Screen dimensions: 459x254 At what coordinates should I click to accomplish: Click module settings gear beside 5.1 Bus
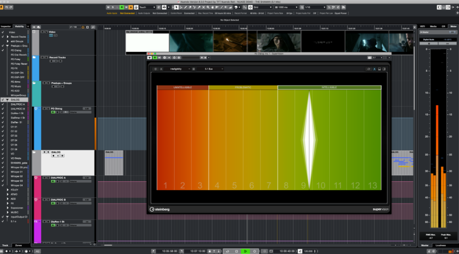point(193,69)
